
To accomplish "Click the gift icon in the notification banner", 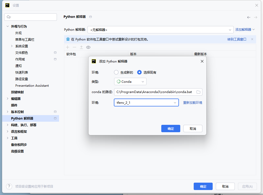I will tap(68, 39).
